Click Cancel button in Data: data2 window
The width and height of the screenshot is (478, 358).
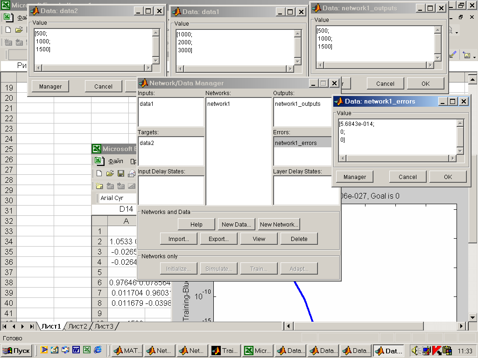pos(103,86)
